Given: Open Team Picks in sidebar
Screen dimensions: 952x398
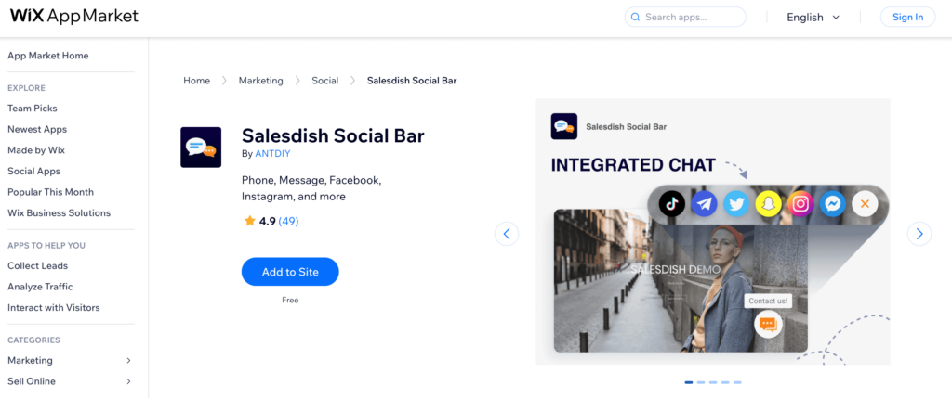Looking at the screenshot, I should tap(33, 109).
